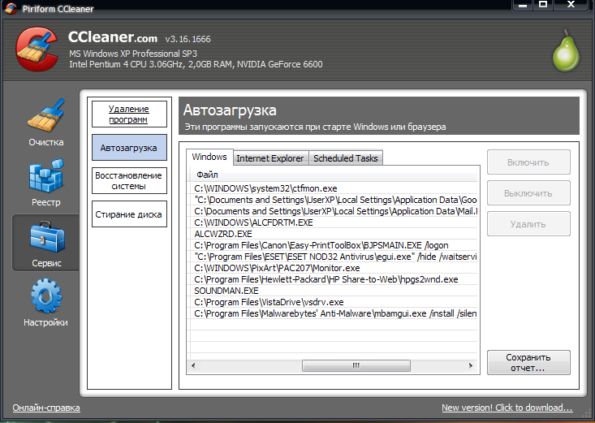Open the Стирание диска panel

129,214
